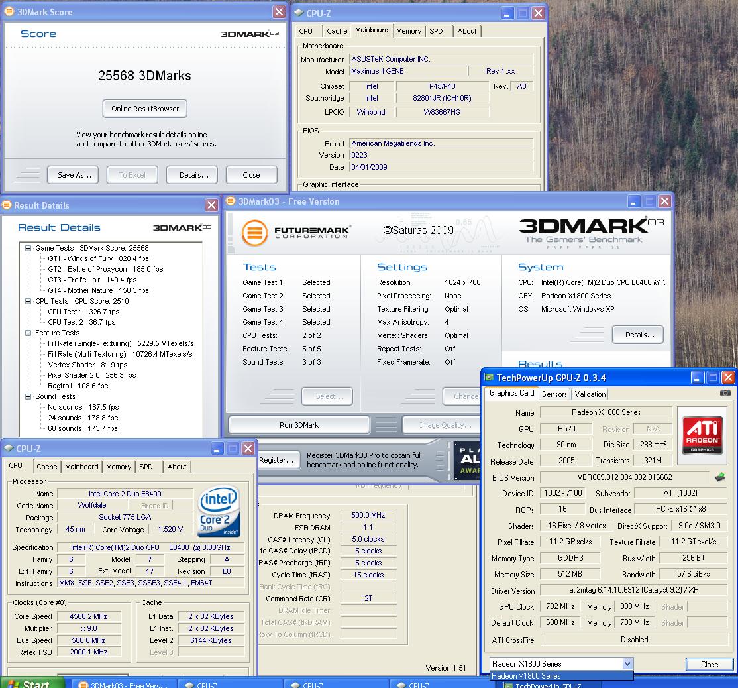Click the Maximus II GENE model field
The image size is (738, 688).
coord(408,71)
